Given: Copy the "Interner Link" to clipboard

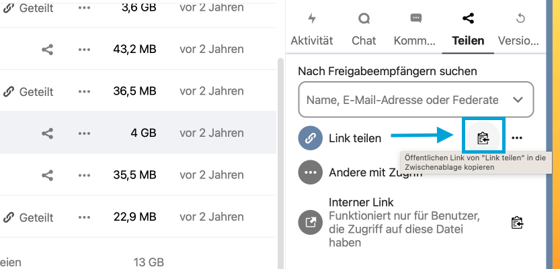Looking at the screenshot, I should pyautogui.click(x=516, y=223).
